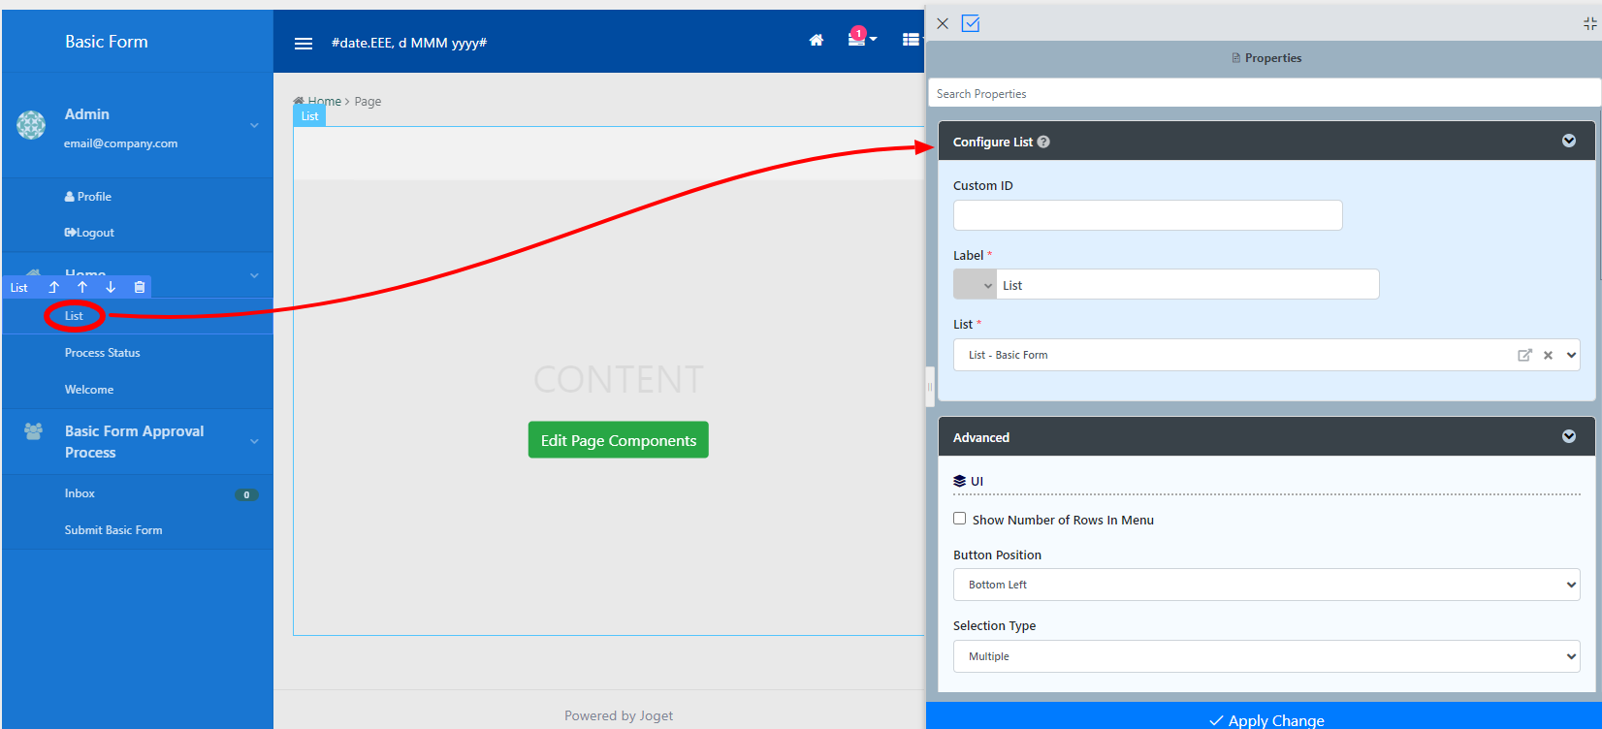Click the Basic Form app title
Viewport: 1602px width, 729px height.
click(107, 42)
